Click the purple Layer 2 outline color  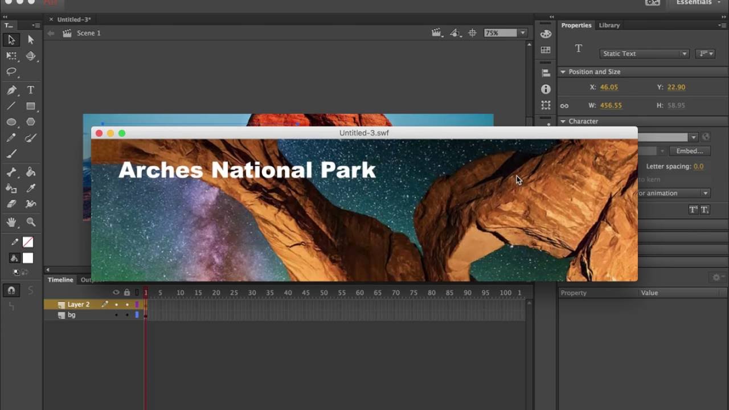pyautogui.click(x=137, y=305)
